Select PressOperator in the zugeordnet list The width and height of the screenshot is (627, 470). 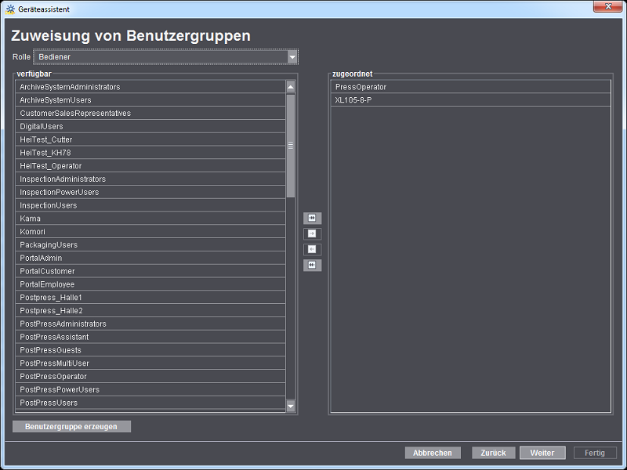[470, 87]
